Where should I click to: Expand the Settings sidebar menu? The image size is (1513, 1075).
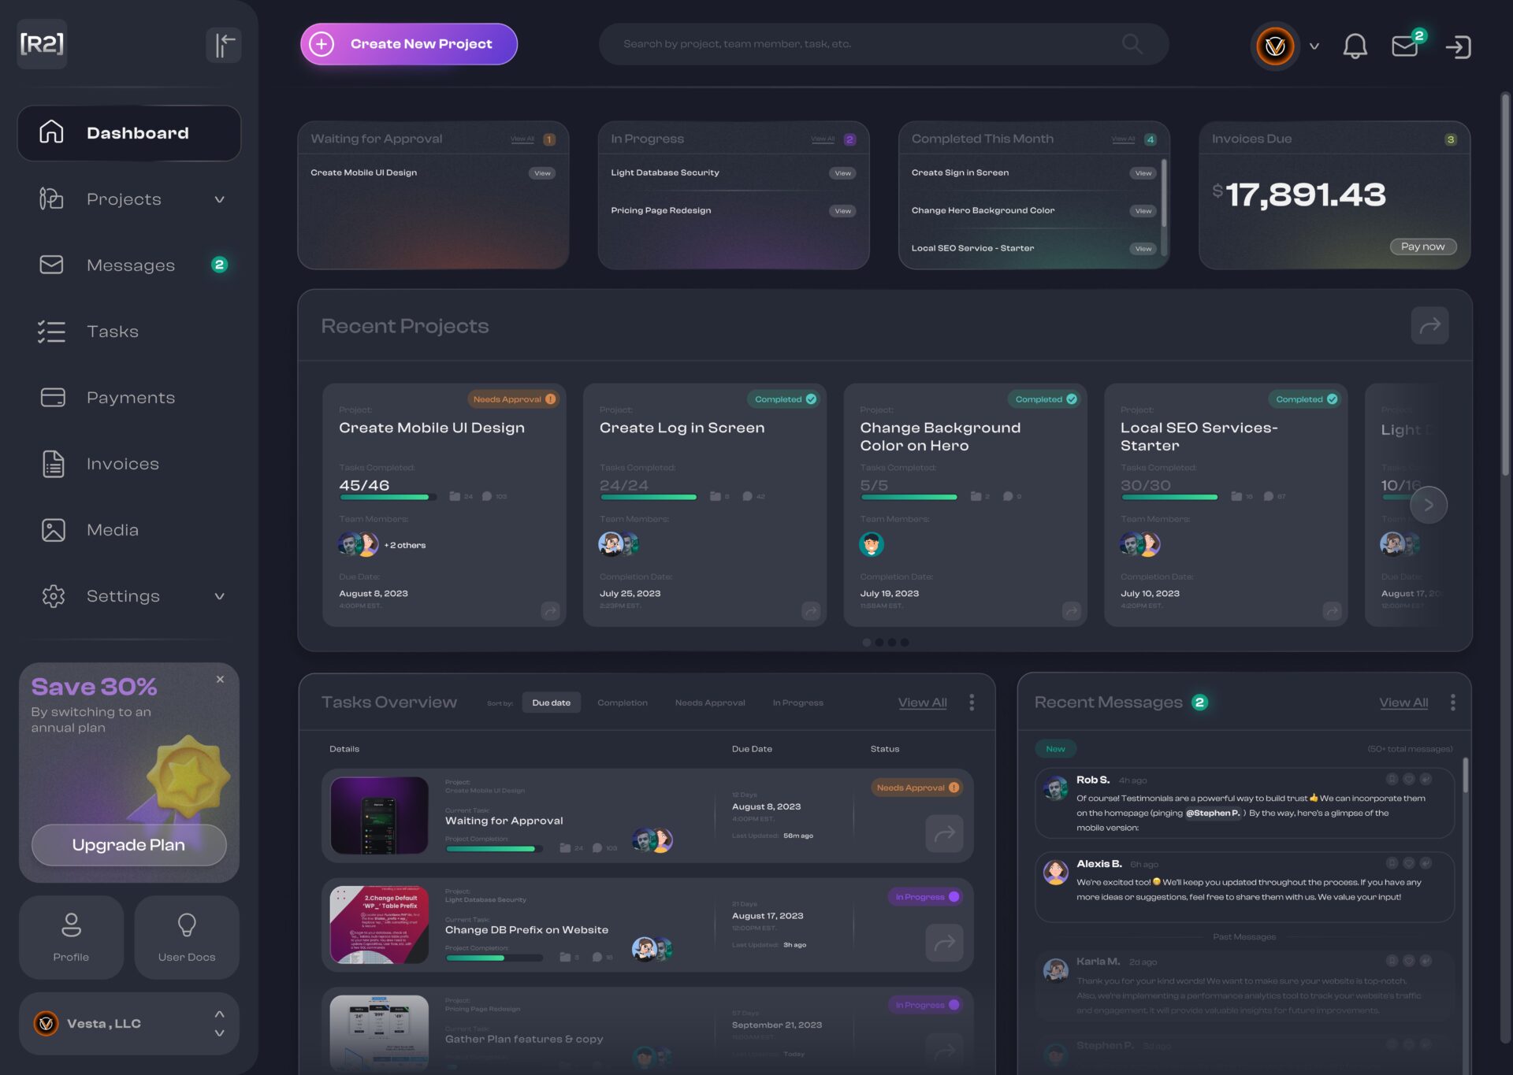pos(219,596)
